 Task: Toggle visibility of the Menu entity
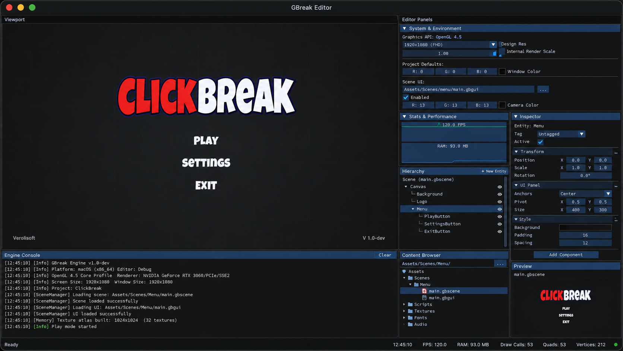coord(500,209)
